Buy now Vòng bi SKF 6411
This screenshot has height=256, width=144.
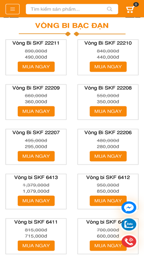tap(36, 246)
